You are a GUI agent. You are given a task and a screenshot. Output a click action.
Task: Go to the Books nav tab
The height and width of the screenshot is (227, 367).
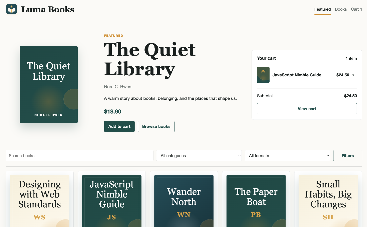[341, 9]
